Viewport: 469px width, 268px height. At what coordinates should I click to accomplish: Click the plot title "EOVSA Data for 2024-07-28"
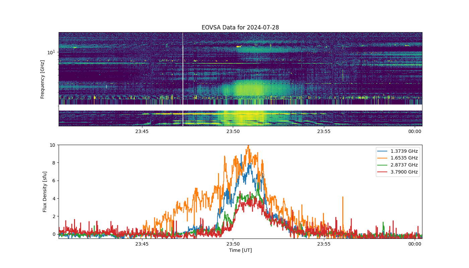tap(240, 27)
